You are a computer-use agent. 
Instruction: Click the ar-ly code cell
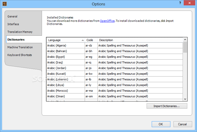[x=91, y=85]
